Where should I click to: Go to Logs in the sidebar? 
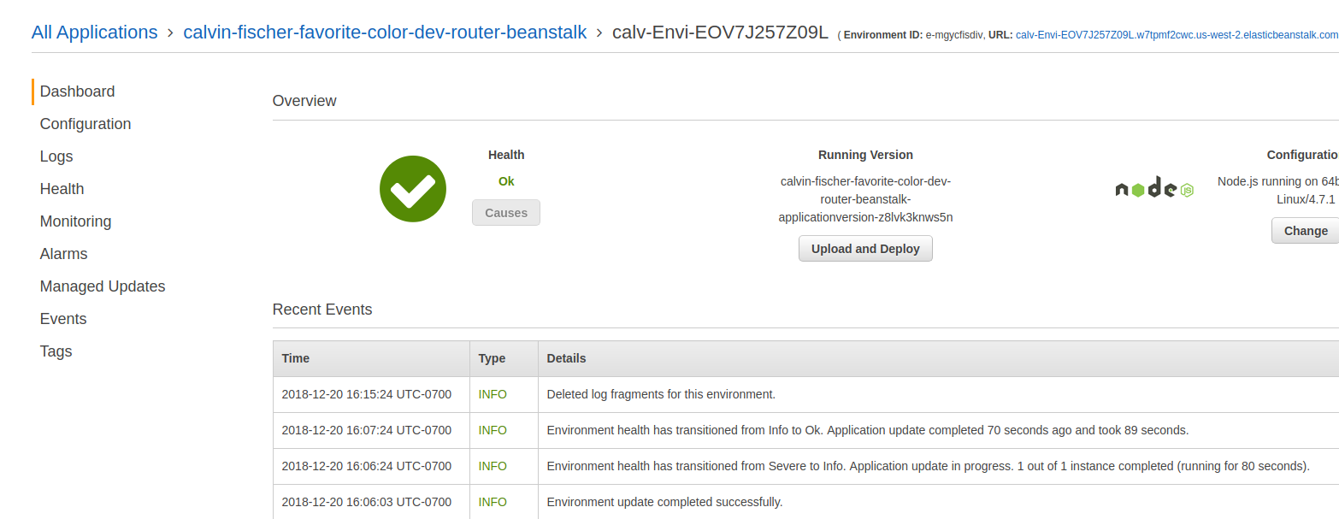click(x=56, y=156)
